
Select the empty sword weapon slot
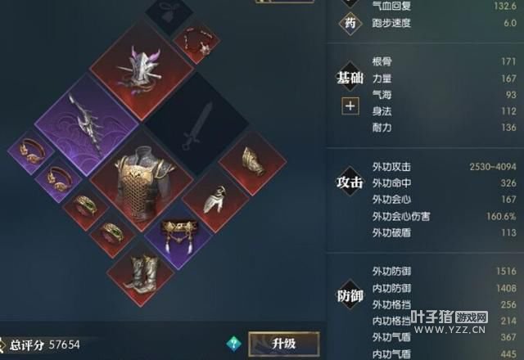(x=196, y=125)
